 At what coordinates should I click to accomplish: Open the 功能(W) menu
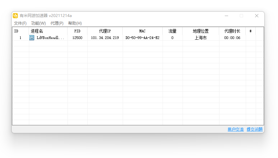(39, 23)
